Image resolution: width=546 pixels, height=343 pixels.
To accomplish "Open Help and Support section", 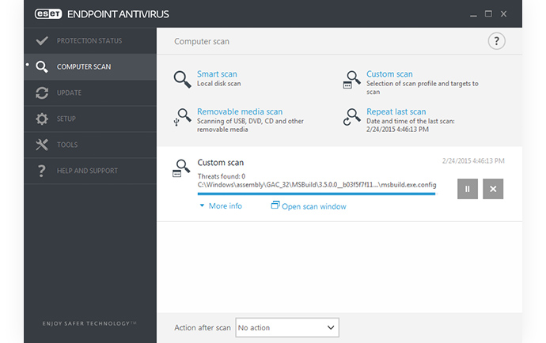I will 90,171.
